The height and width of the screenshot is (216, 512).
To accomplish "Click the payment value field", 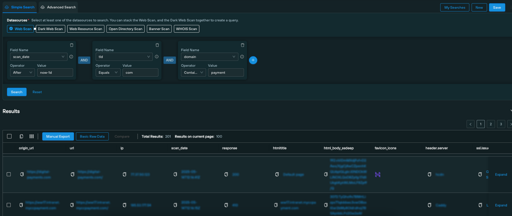I will pos(226,73).
